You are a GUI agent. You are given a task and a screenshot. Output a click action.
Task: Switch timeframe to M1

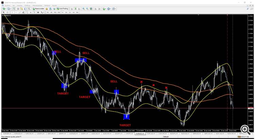(x=48, y=12)
